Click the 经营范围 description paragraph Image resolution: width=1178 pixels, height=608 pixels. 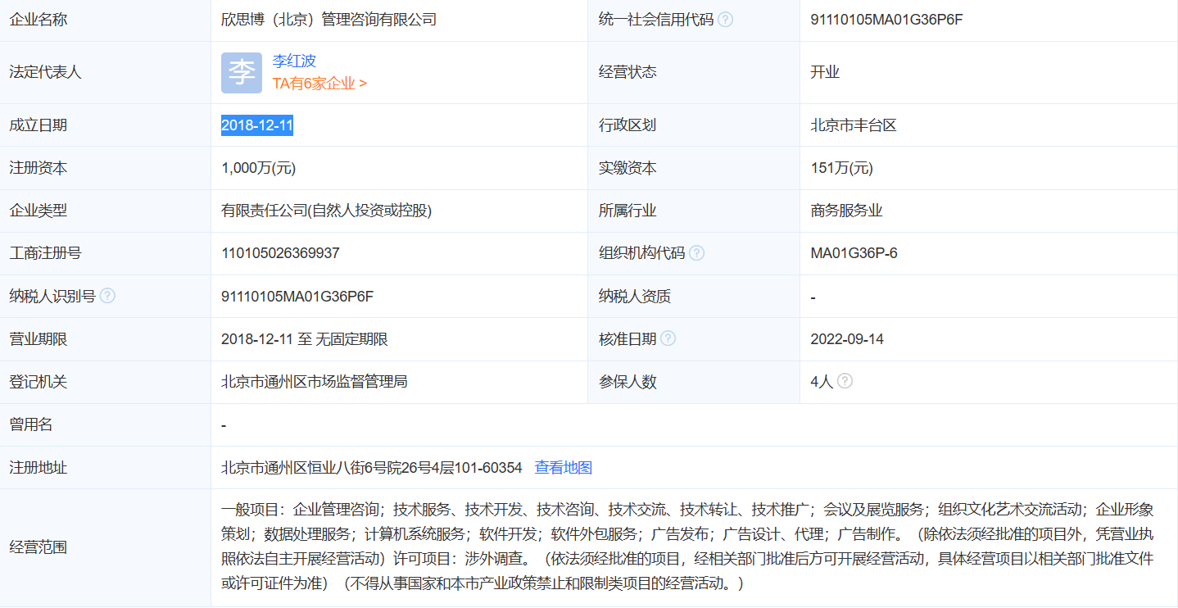687,547
